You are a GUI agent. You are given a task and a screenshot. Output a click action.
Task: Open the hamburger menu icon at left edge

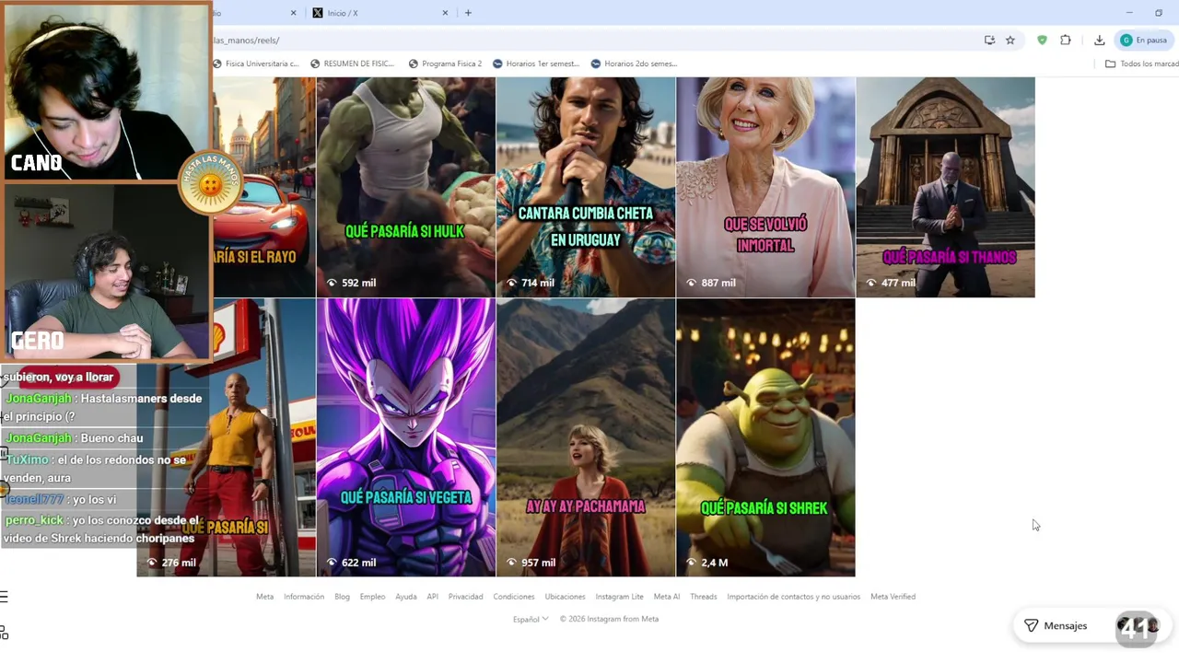(4, 597)
